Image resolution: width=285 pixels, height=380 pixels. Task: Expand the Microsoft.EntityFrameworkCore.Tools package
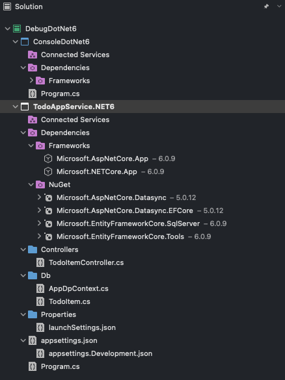(x=39, y=236)
